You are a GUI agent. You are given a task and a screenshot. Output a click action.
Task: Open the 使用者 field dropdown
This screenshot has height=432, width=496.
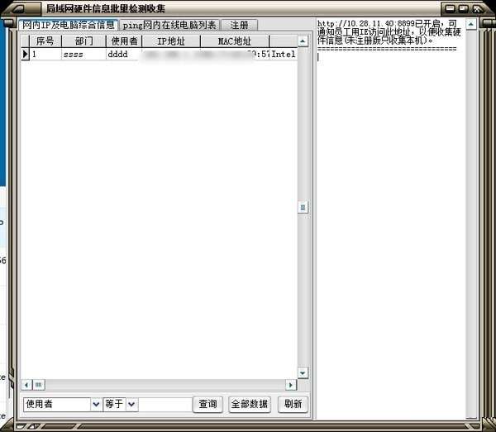coord(96,404)
